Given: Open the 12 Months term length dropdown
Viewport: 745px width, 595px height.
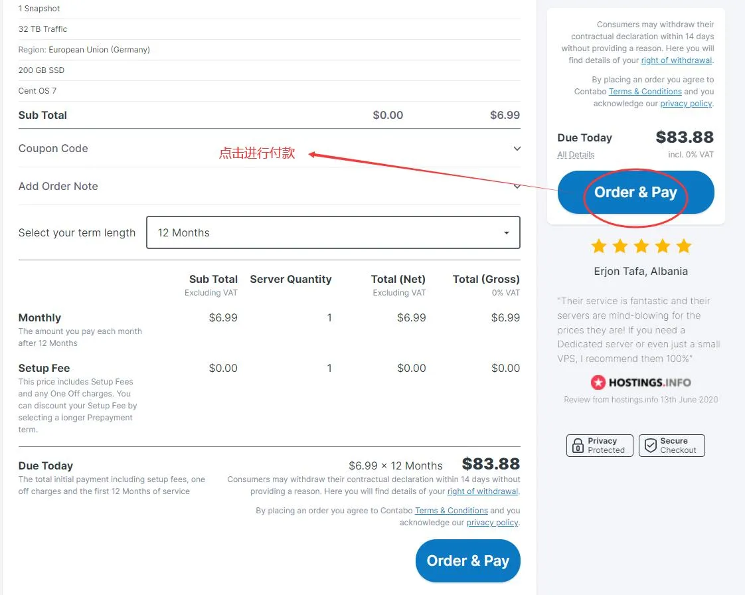Looking at the screenshot, I should [333, 233].
